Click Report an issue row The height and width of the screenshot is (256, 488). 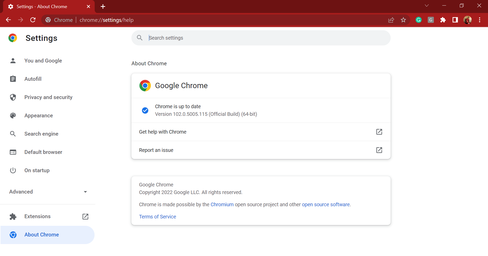pos(261,150)
